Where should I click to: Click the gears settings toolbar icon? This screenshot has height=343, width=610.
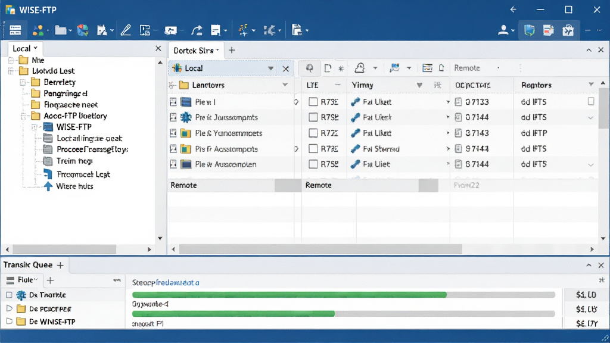[x=269, y=30]
